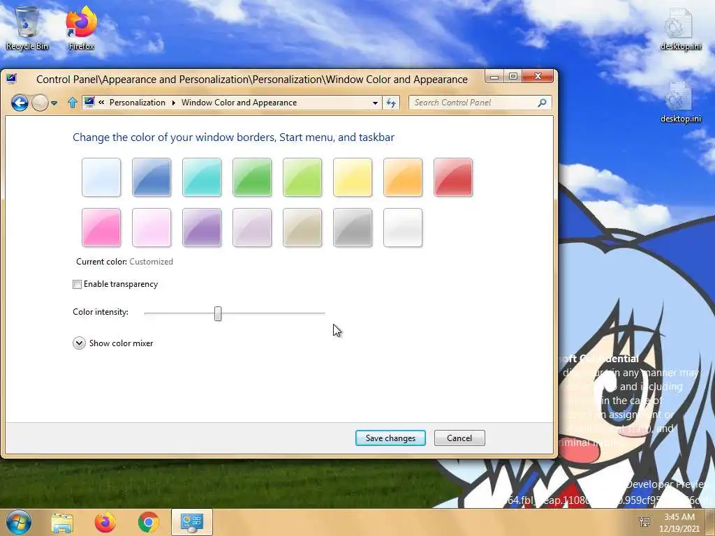Select the lower desktop.ini file icon

(680, 102)
